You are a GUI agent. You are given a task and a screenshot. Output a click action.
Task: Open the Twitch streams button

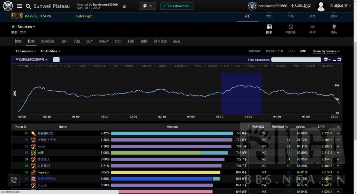[x=147, y=6]
